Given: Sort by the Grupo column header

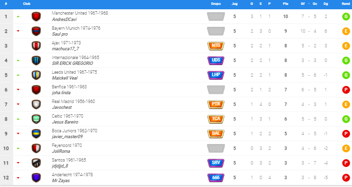Looking at the screenshot, I should click(216, 4).
